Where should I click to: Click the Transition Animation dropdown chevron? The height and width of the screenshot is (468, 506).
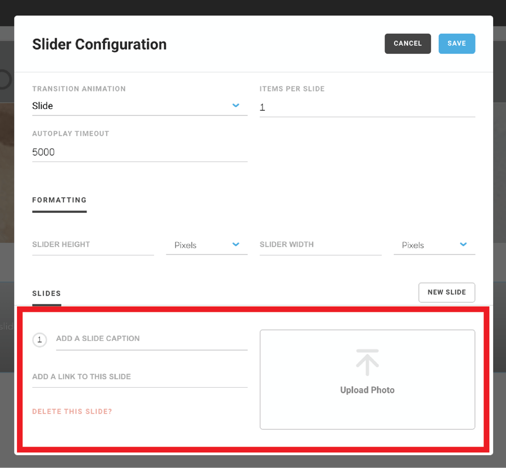pyautogui.click(x=236, y=106)
